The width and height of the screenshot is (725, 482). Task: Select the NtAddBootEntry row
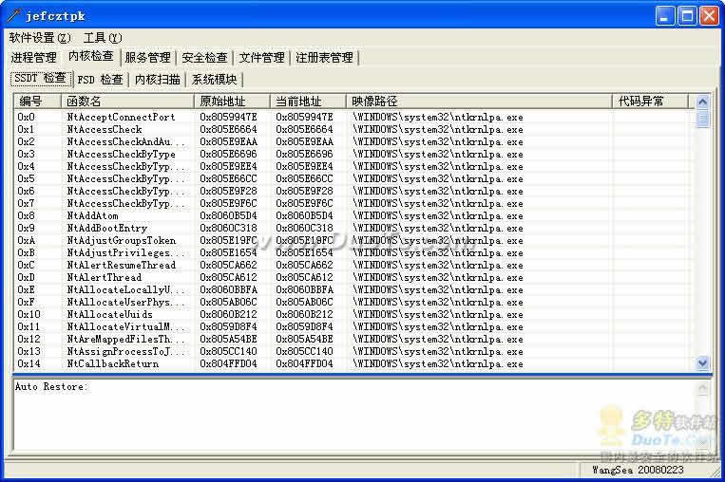pyautogui.click(x=354, y=228)
